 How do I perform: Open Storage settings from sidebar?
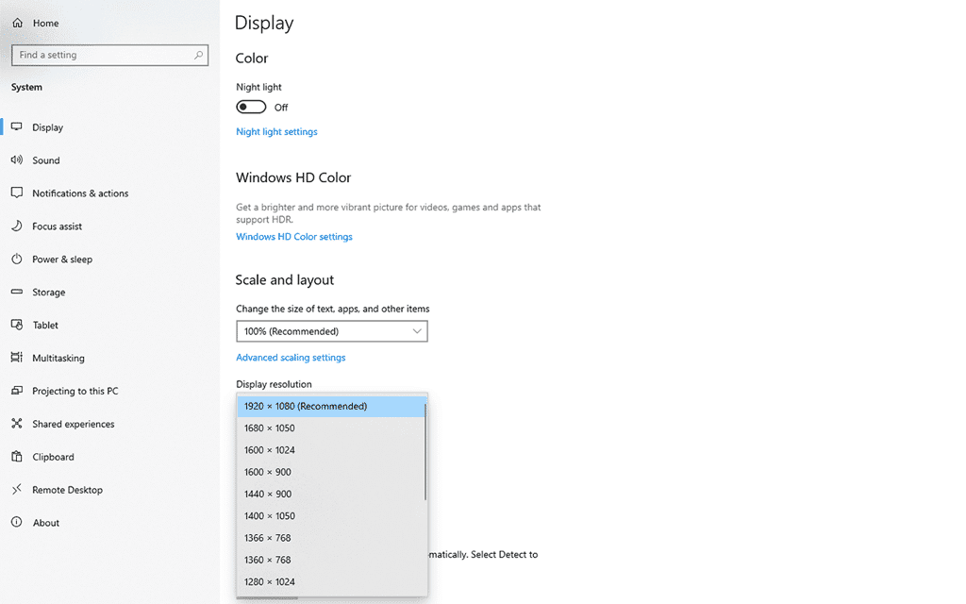[18, 292]
